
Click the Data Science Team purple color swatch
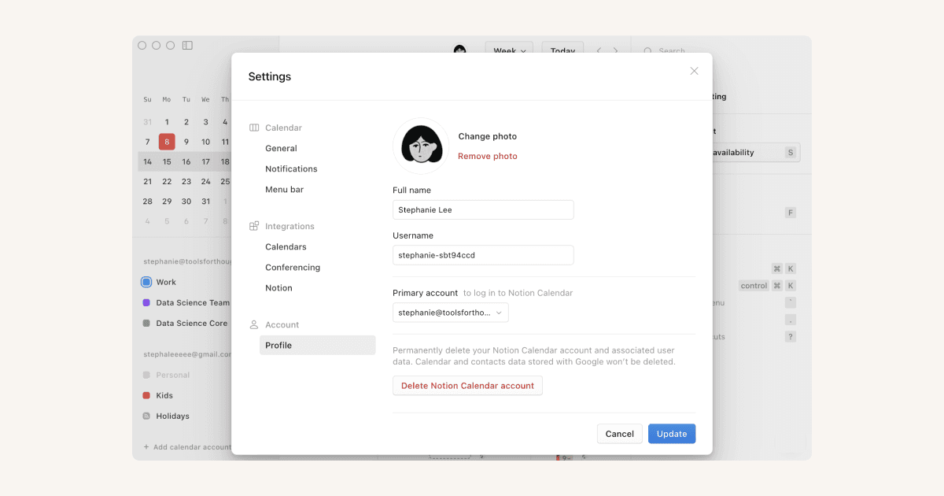146,302
